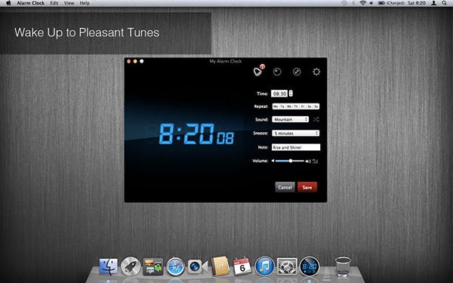Open Contacts address book in dock
Screen dimensions: 453x283
pyautogui.click(x=220, y=266)
